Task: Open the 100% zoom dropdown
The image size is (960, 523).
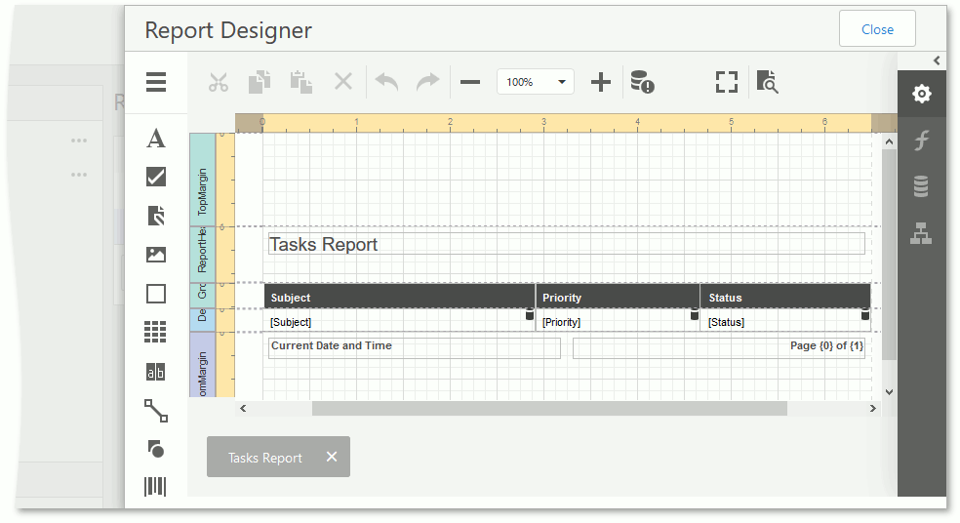Action: pos(536,82)
